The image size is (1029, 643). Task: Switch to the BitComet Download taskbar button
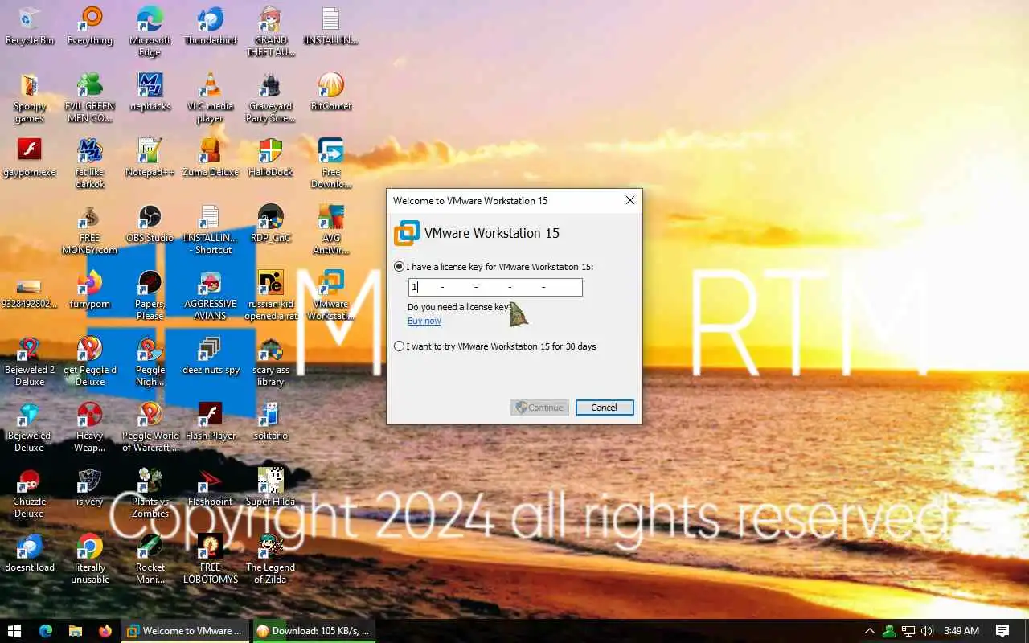pyautogui.click(x=314, y=631)
